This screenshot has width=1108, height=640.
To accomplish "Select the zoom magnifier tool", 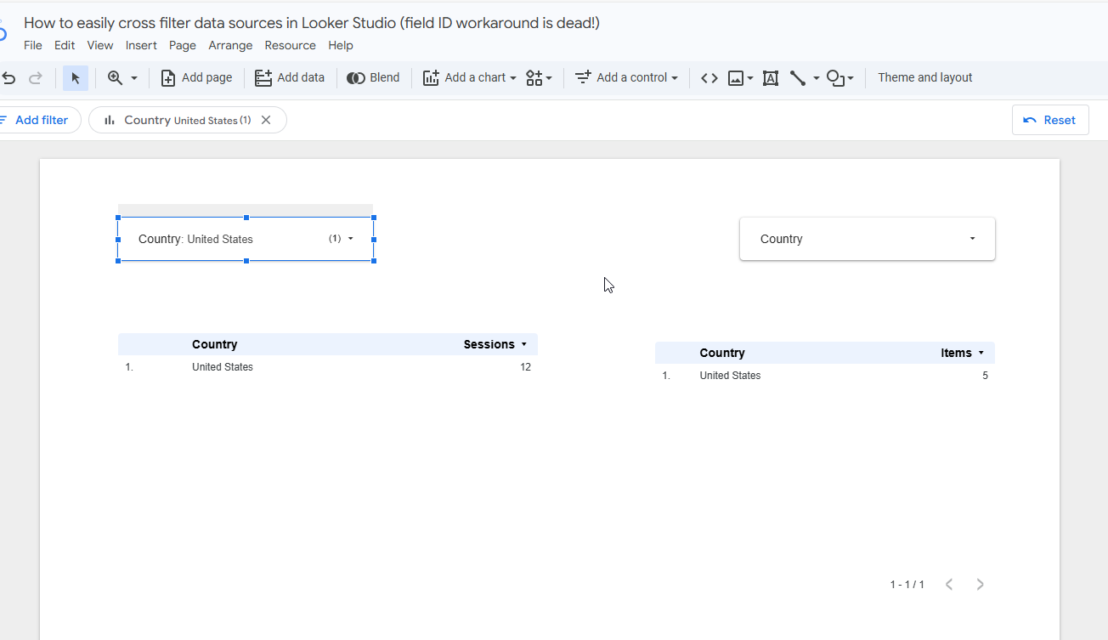I will pos(115,77).
